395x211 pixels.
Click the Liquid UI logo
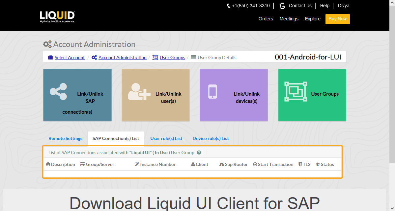pos(57,17)
